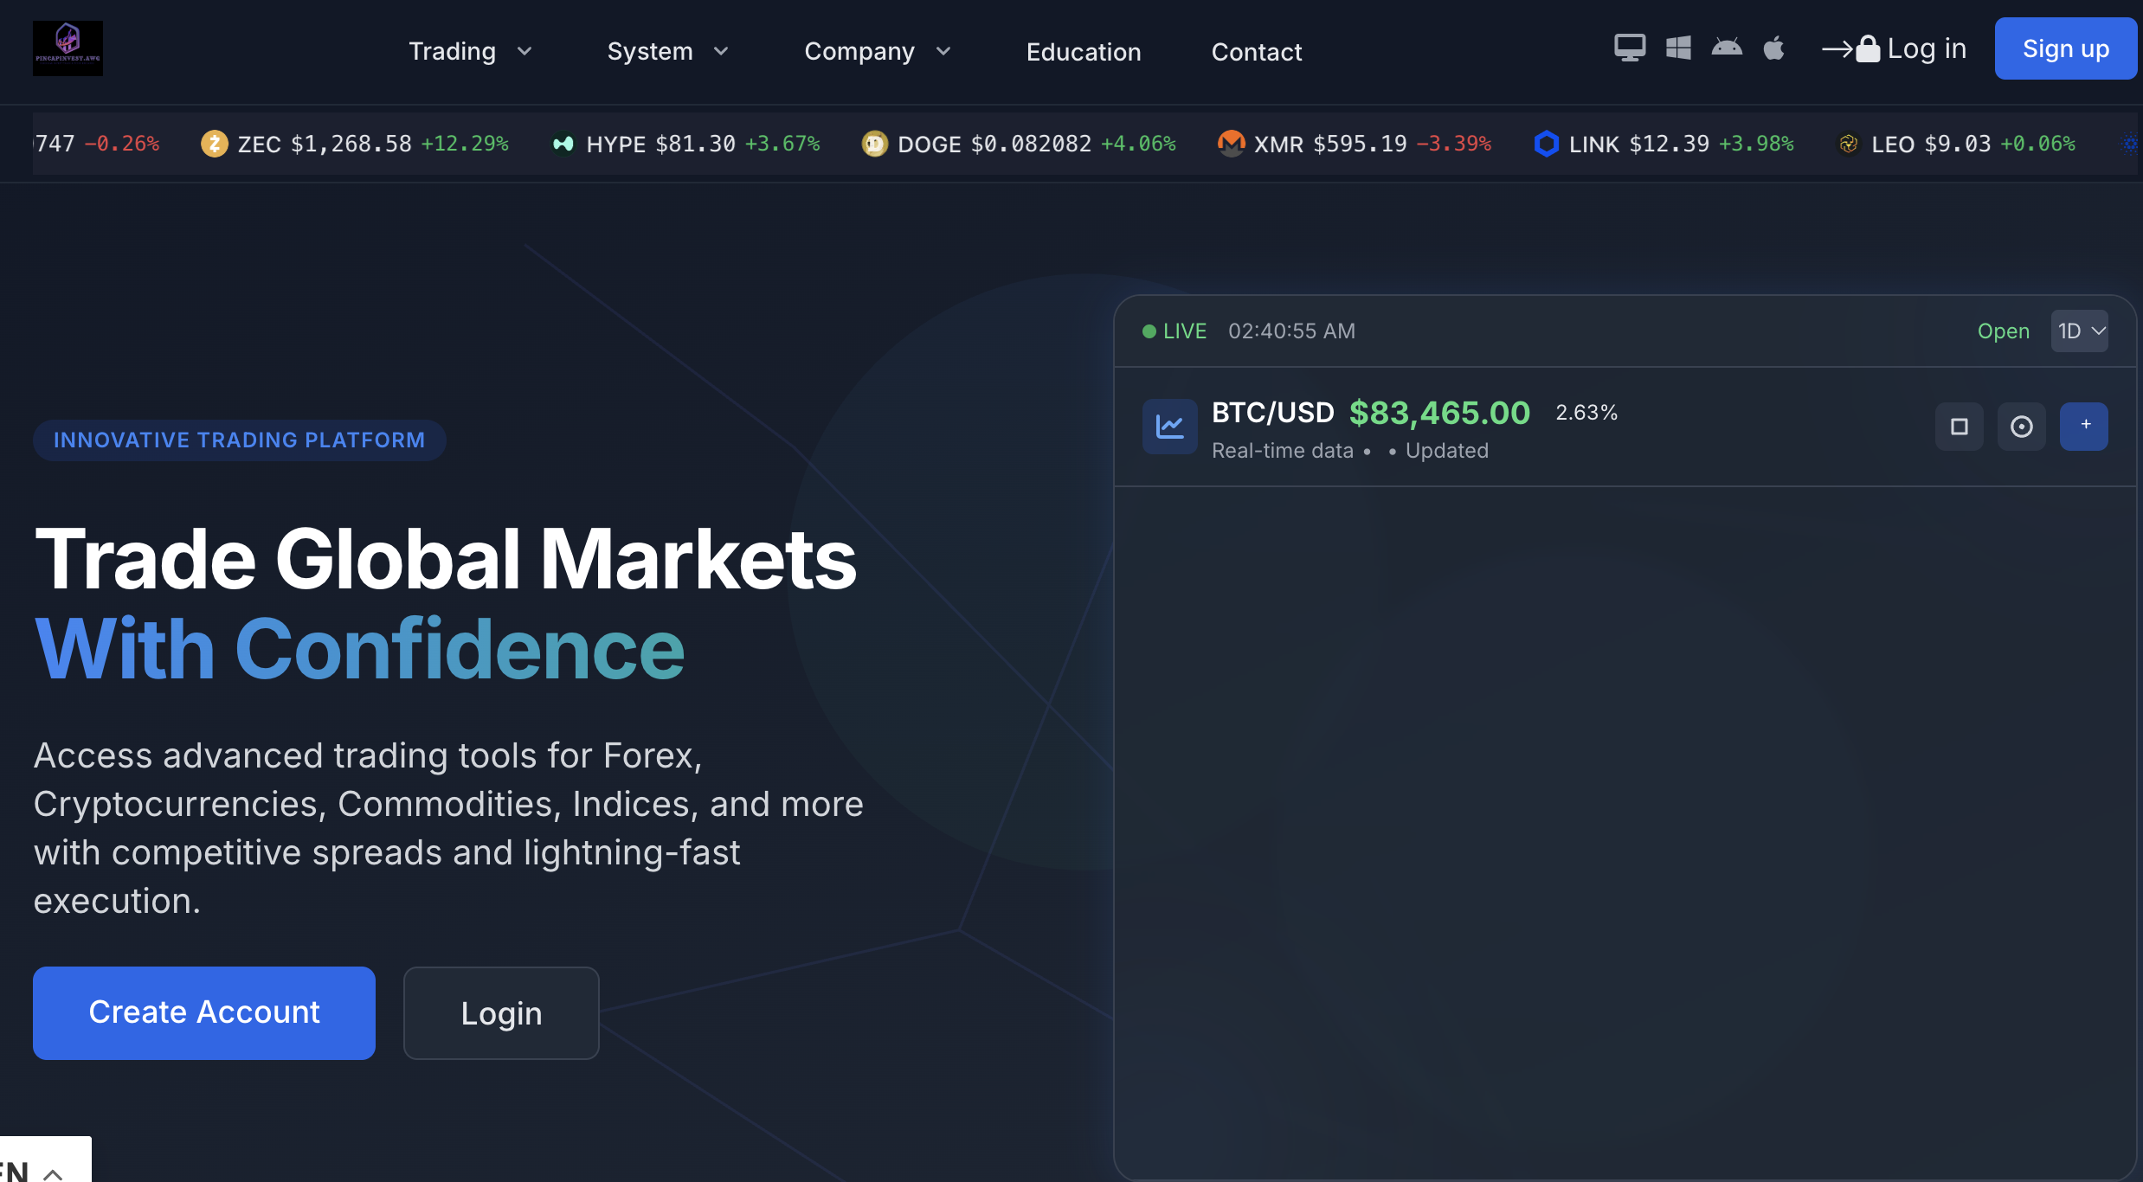Screen dimensions: 2143x1182
Task: Click the site logo in the header
Action: 68,48
